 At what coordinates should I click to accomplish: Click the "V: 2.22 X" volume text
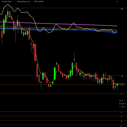(122, 104)
